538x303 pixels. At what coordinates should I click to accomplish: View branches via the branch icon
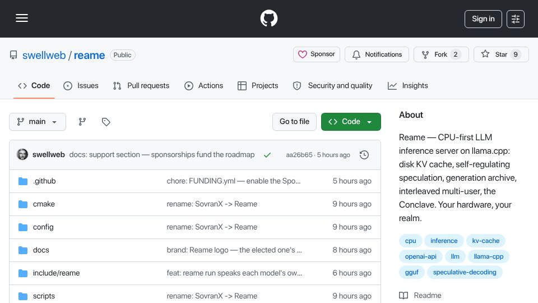click(x=82, y=122)
